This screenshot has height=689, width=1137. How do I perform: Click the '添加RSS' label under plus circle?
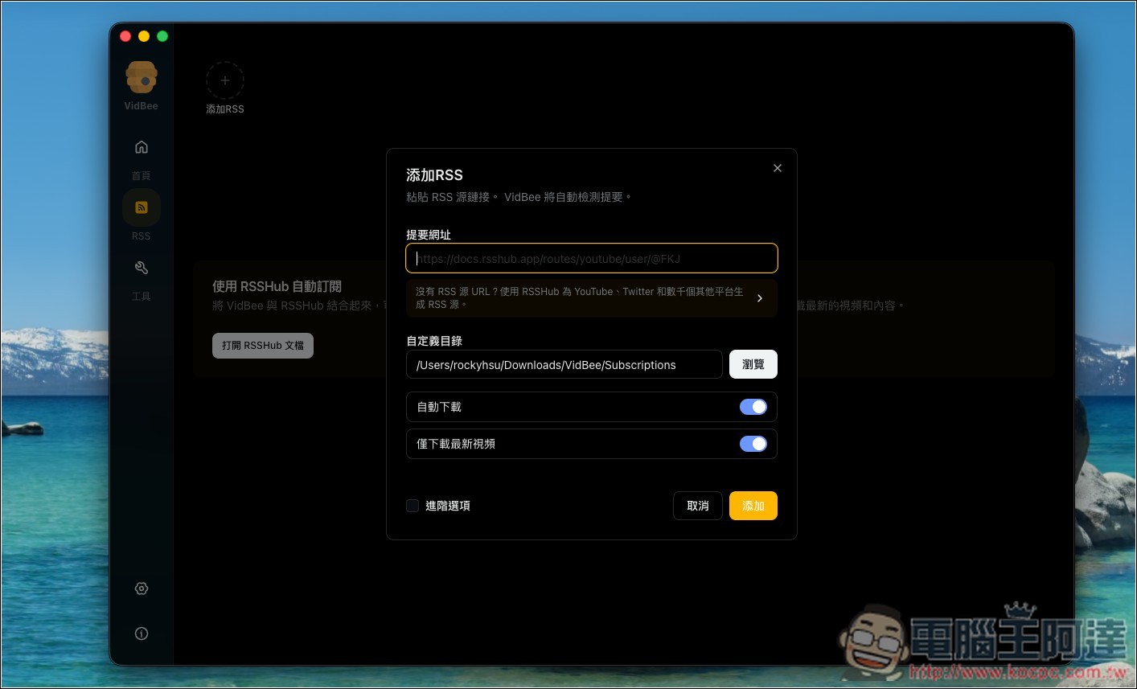tap(225, 109)
